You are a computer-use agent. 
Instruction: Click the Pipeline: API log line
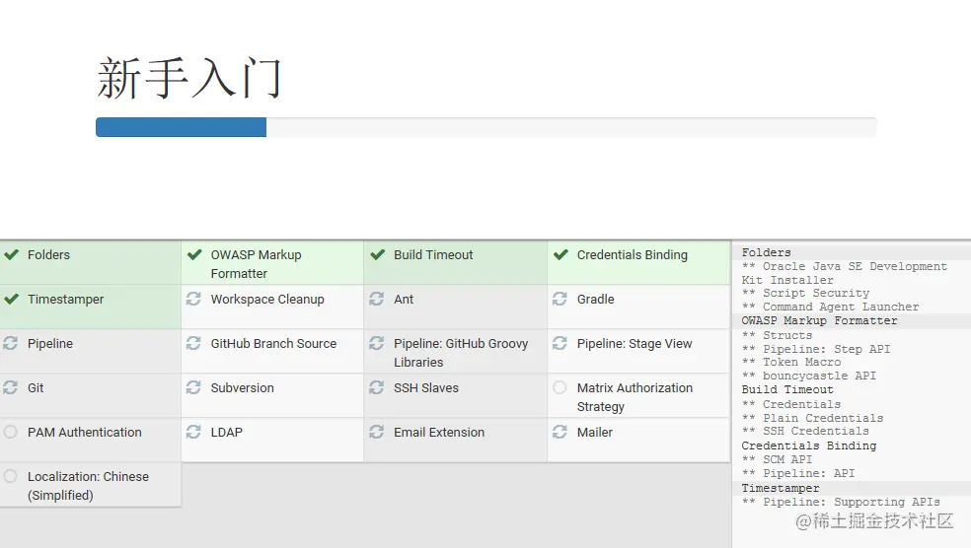798,473
